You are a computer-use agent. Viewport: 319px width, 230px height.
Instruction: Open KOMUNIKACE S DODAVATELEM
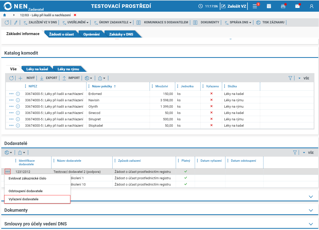click(x=162, y=22)
